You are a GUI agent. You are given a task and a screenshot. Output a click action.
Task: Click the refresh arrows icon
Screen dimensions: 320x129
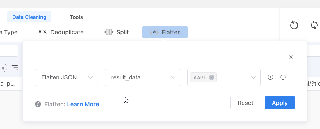tap(315, 25)
